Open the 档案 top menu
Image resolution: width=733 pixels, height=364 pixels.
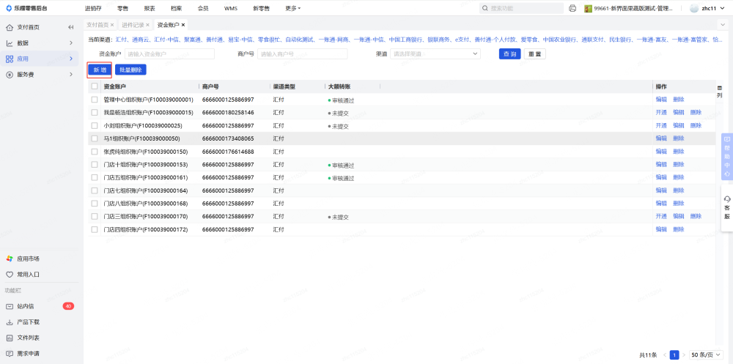point(176,8)
